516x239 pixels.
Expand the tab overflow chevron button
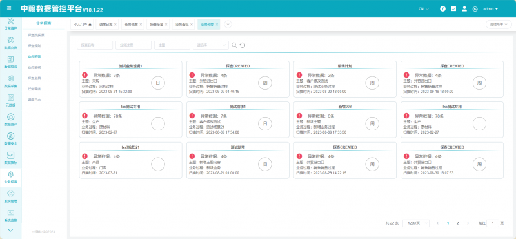click(228, 25)
